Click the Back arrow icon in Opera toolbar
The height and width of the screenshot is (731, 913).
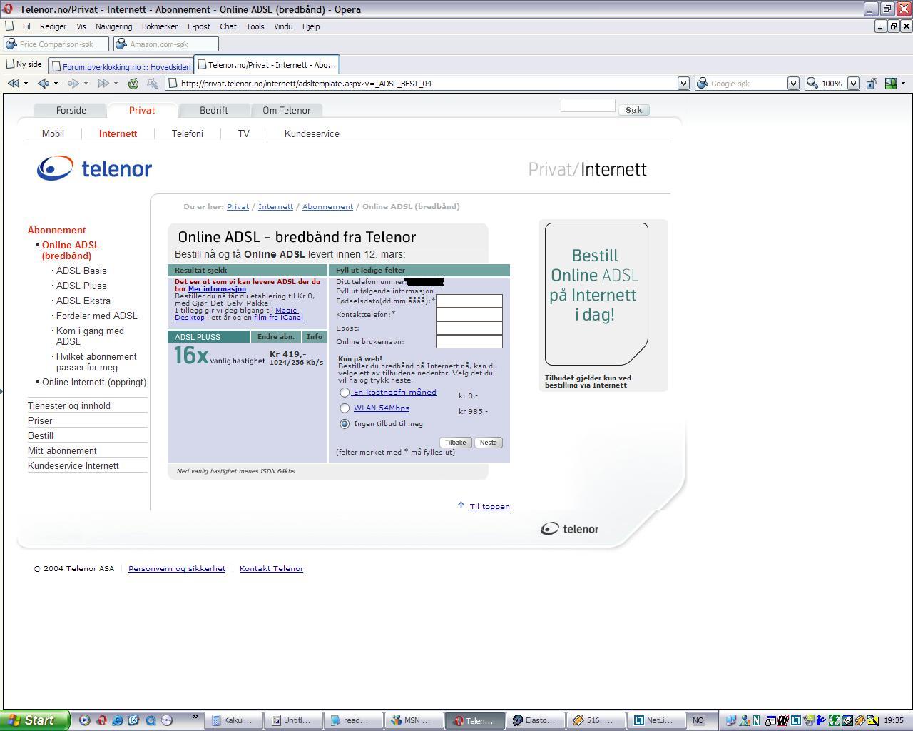pos(44,84)
